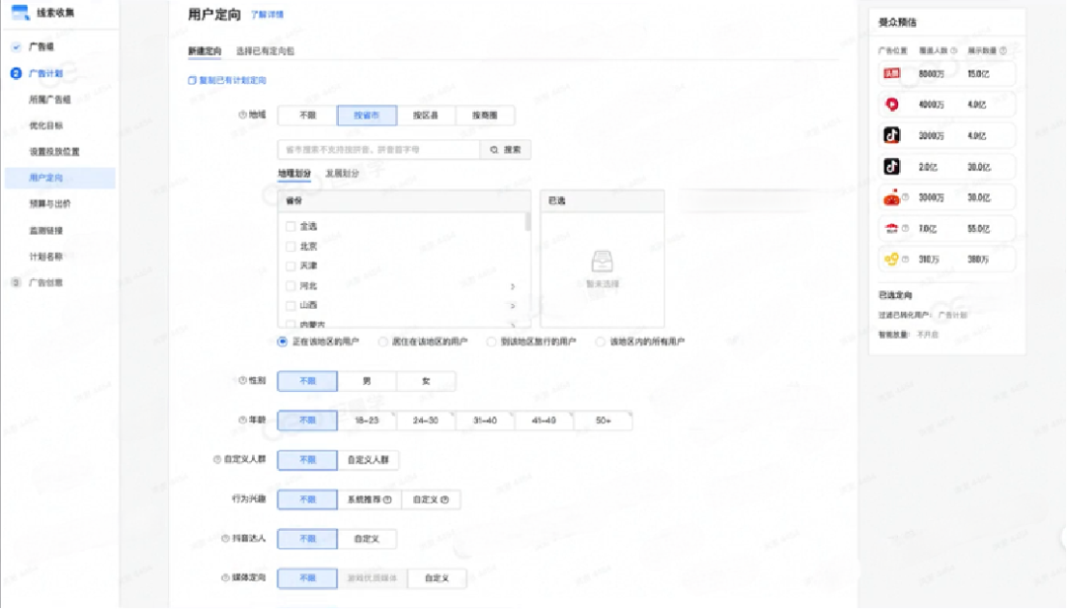The width and height of the screenshot is (1067, 609).
Task: Expand the 广告创意 step in sidebar
Action: pos(43,282)
